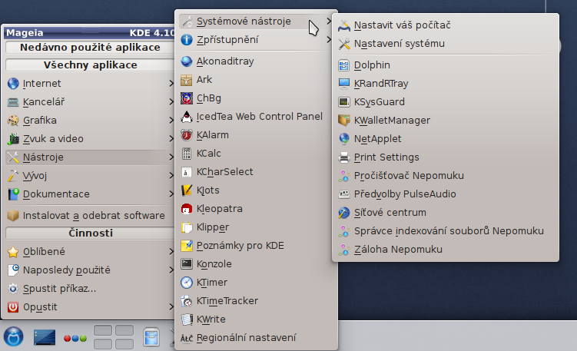This screenshot has height=351, width=577.
Task: Select Spustit příkaz... menu entry
Action: (x=90, y=289)
